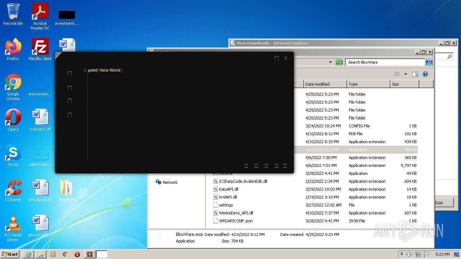461x259 pixels.
Task: Select the germanysal... Word document icon
Action: (40, 226)
